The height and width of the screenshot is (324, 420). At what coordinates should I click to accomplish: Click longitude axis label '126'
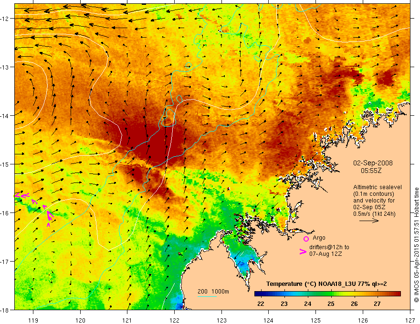click(363, 320)
